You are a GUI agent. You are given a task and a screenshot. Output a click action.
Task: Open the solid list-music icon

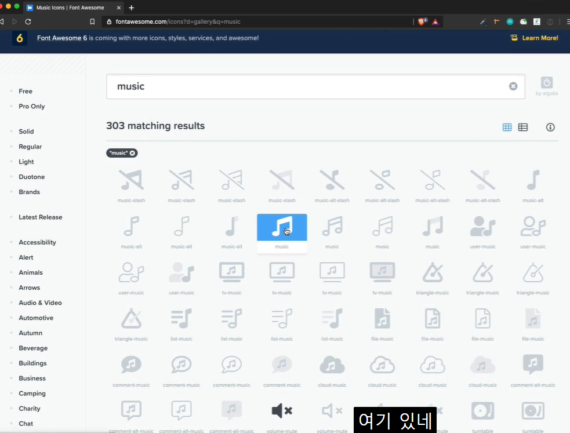181,318
